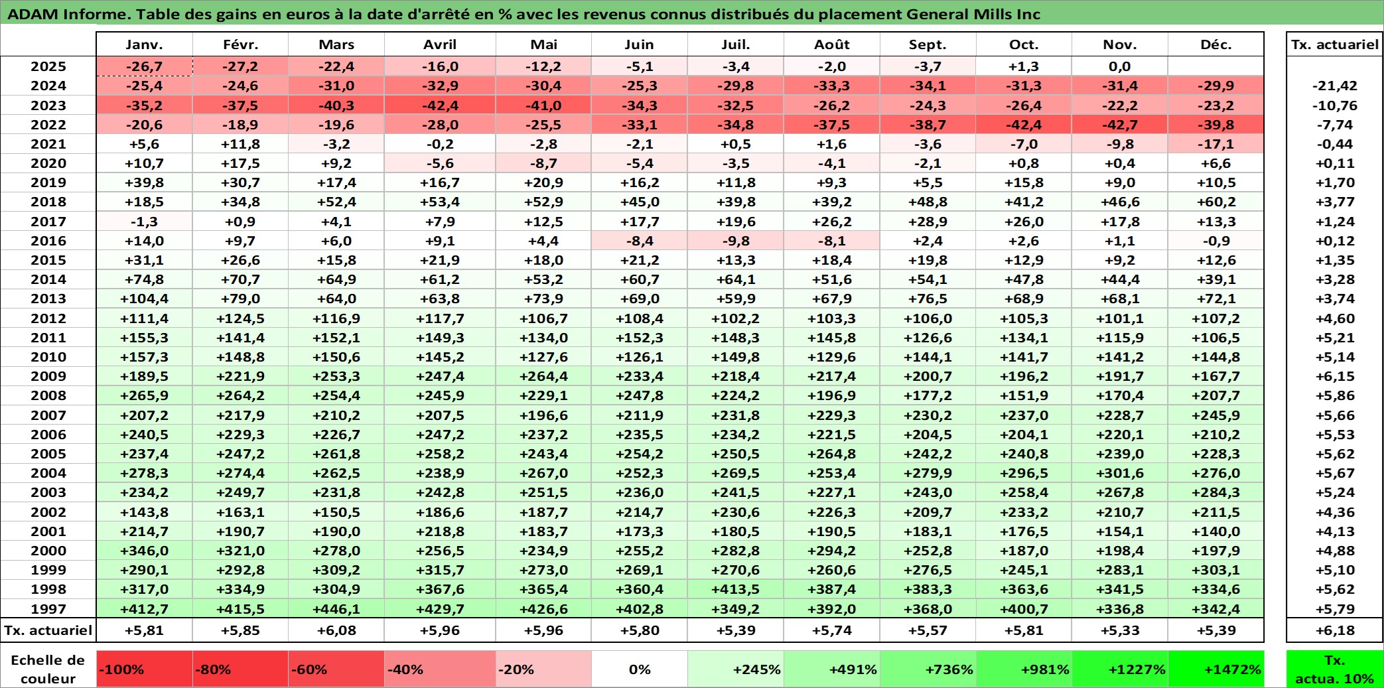Screen dimensions: 1384x688
Task: Click the January 2025 cell -26,7
Action: (145, 66)
